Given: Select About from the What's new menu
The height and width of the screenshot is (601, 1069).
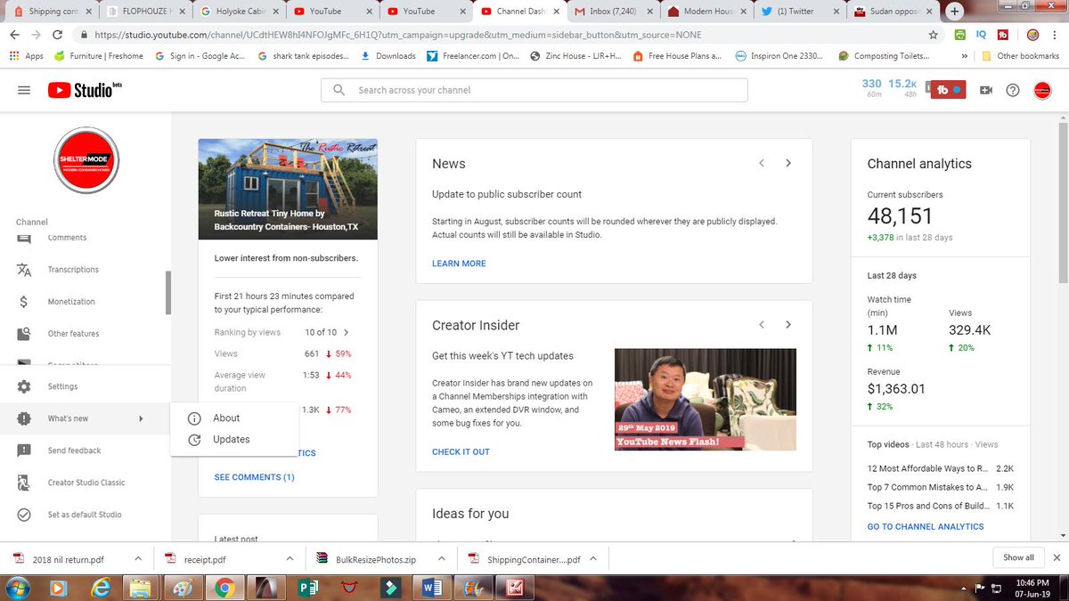Looking at the screenshot, I should point(236,418).
